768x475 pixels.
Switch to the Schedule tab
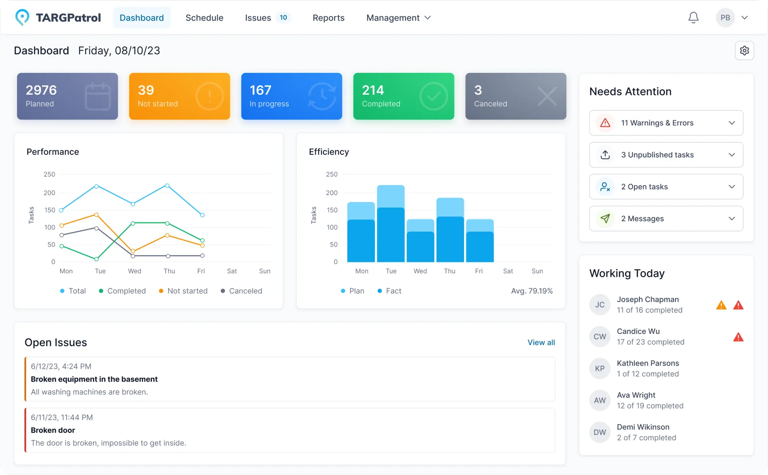coord(204,18)
